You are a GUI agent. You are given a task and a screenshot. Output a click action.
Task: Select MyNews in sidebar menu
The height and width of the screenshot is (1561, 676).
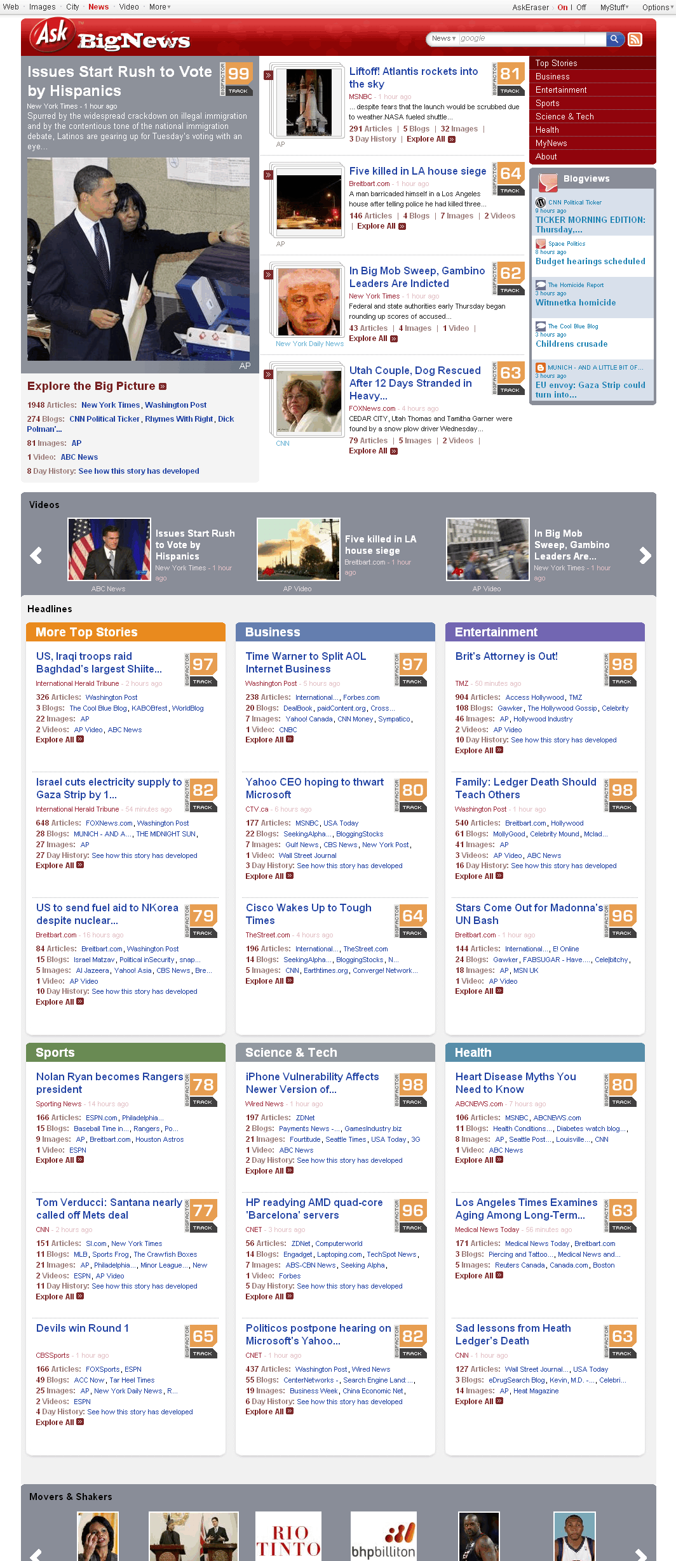pos(551,143)
